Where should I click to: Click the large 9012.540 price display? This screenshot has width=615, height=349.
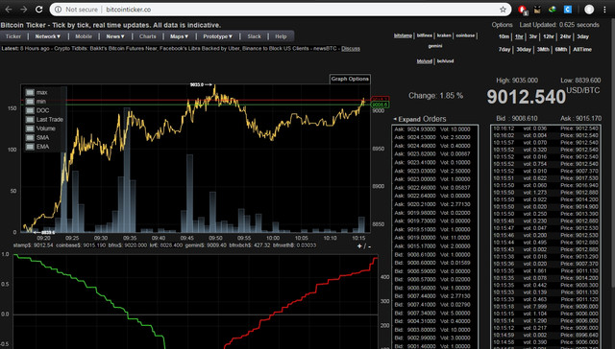(527, 97)
